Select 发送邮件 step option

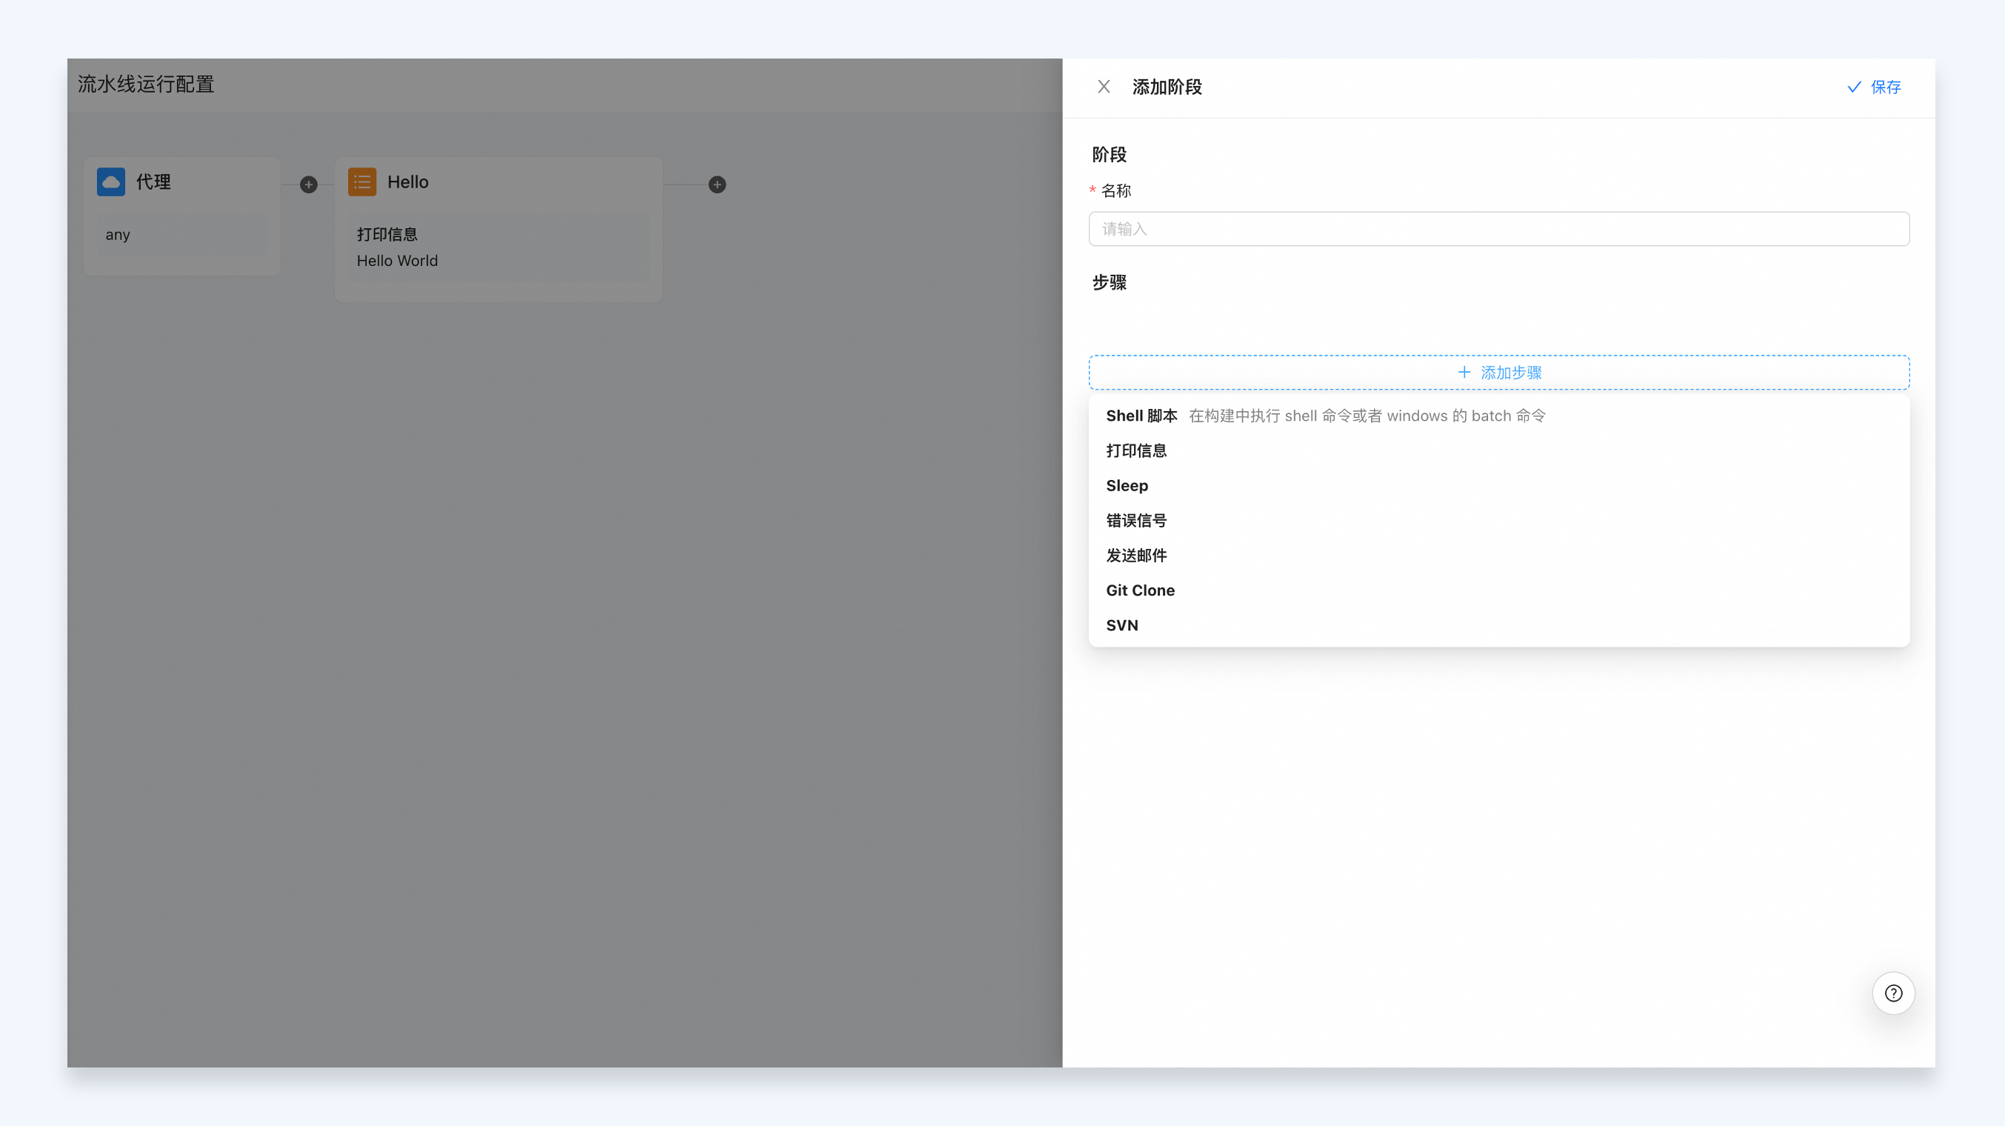tap(1498, 555)
